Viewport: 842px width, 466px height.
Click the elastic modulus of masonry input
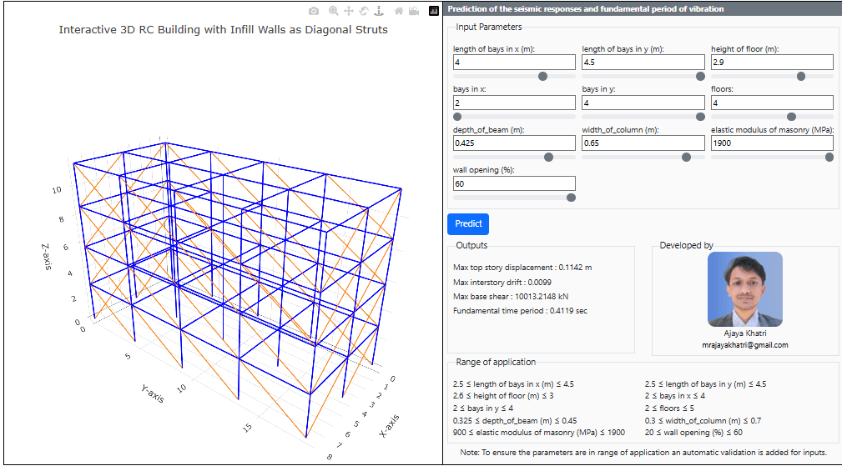(772, 143)
